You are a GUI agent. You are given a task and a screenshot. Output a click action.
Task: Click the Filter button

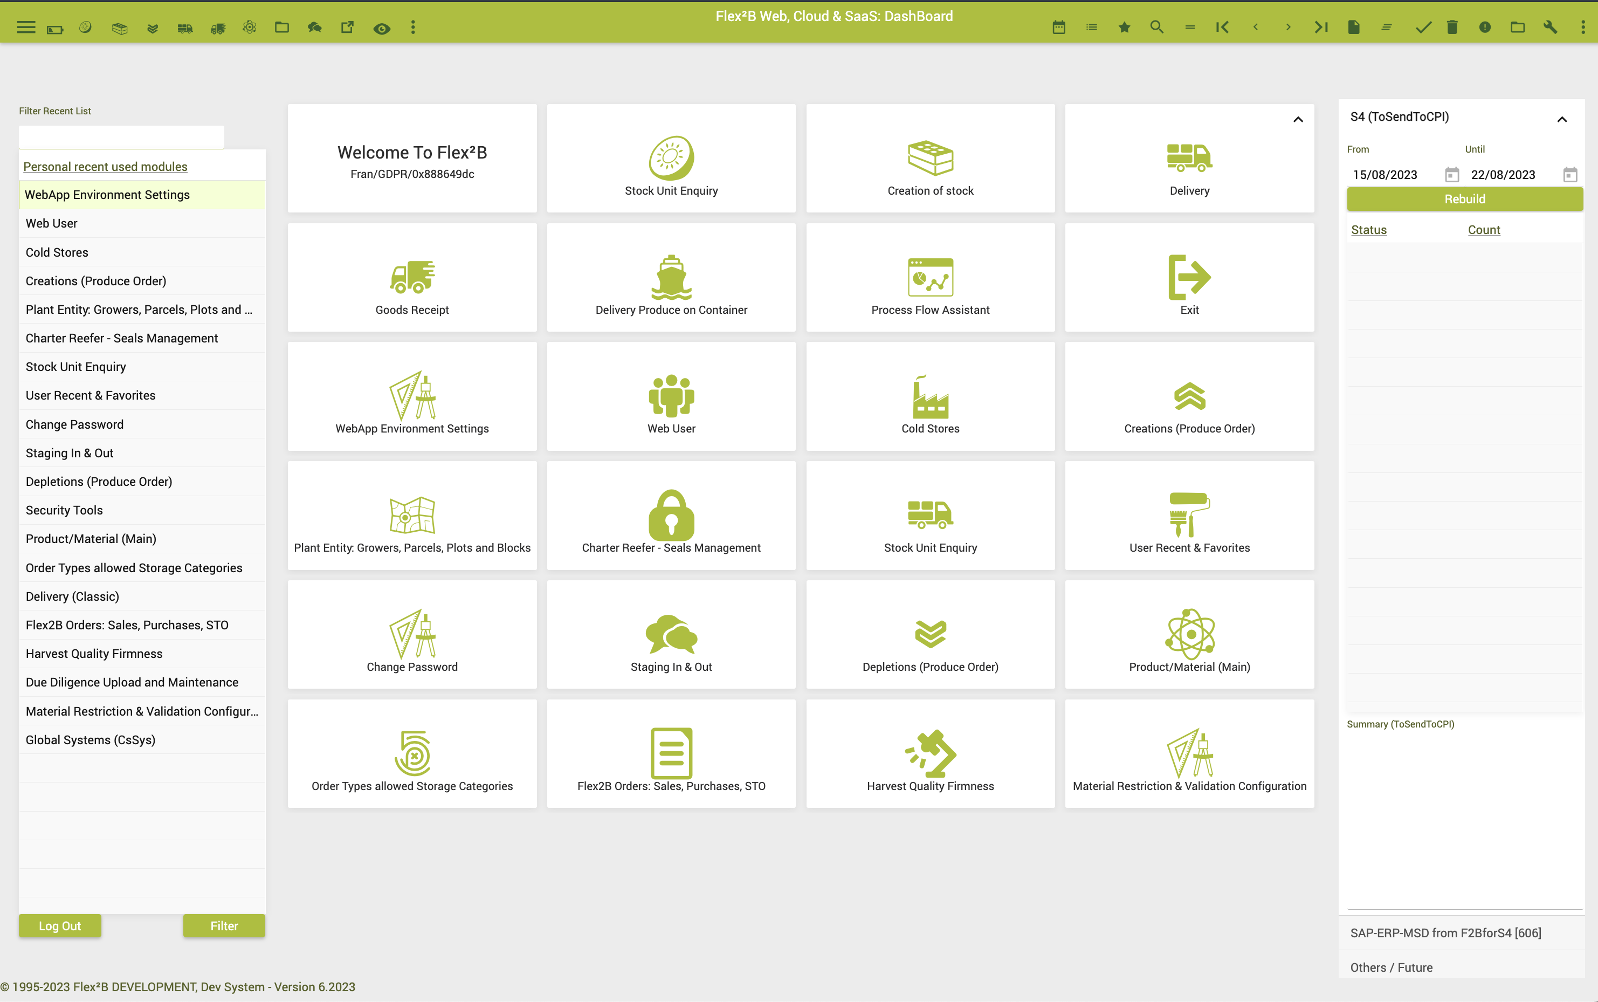224,926
